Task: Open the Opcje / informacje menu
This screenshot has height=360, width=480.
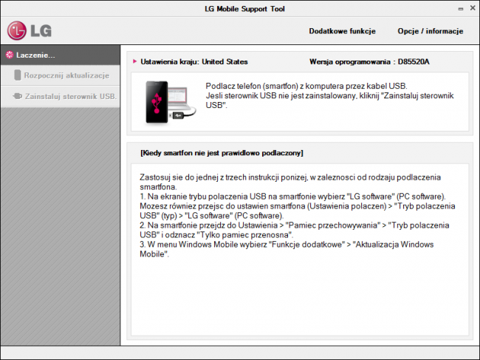Action: (430, 31)
